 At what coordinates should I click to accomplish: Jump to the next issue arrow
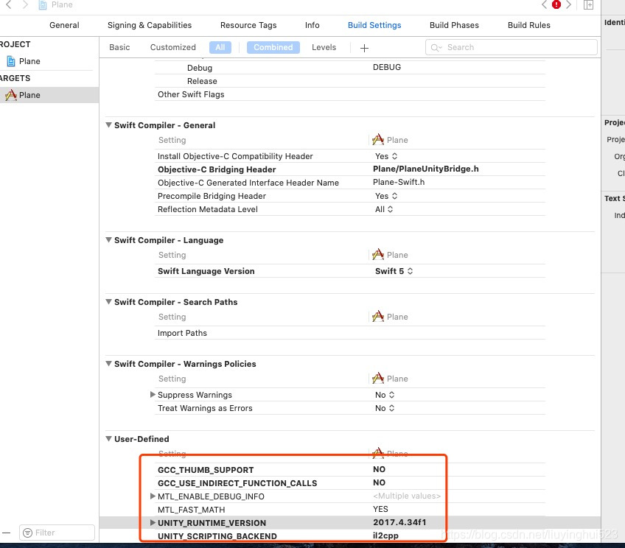[x=568, y=4]
